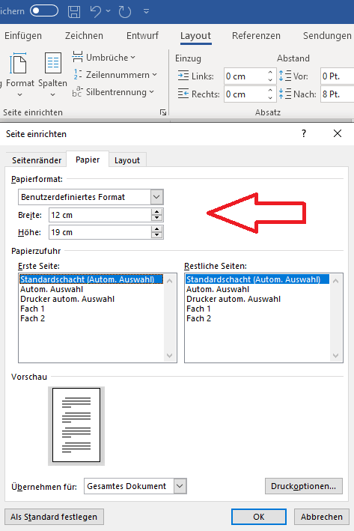Open the Sendungen ribbon tab
Viewport: 354px width, 531px height.
[x=327, y=35]
